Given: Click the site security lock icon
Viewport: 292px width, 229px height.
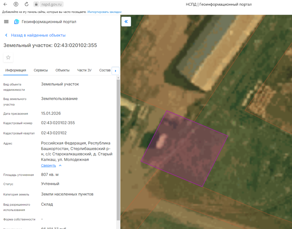Looking at the screenshot, I should pyautogui.click(x=36, y=4).
